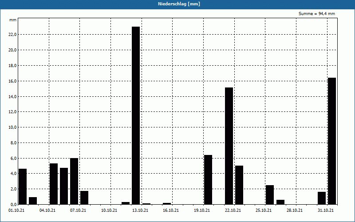Click the chart title 'Niederschlag [mm]'
The width and height of the screenshot is (355, 222).
pos(179,4)
